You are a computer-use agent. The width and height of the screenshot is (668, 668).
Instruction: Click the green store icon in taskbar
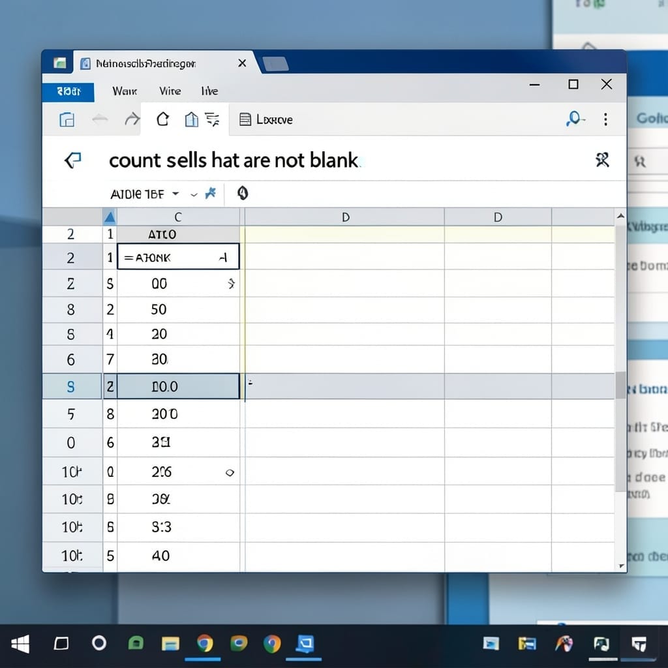click(x=136, y=643)
